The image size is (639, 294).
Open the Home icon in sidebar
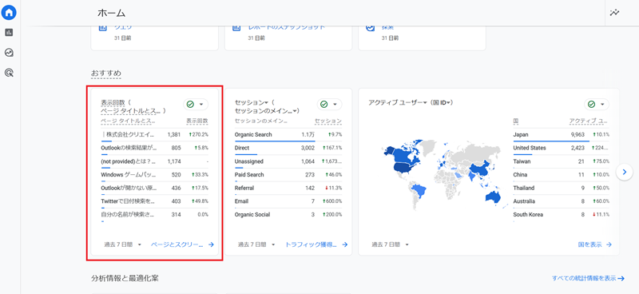9,13
